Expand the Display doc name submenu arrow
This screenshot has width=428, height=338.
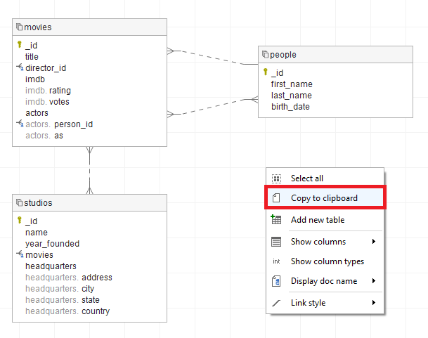point(374,281)
